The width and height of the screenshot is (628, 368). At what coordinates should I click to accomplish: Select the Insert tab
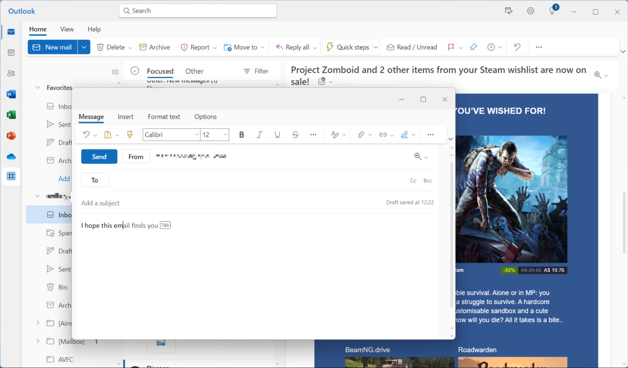pos(126,117)
